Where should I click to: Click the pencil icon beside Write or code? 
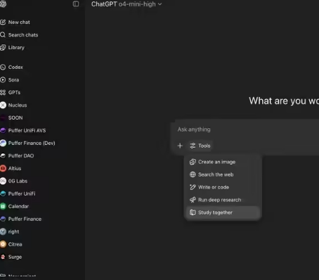tap(193, 187)
